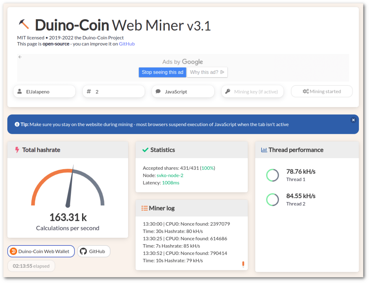This screenshot has height=283, width=369.
Task: Click log entry Nonce found: 790414
Action: click(185, 253)
